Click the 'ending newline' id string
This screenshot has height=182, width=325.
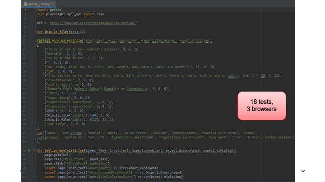point(278,137)
